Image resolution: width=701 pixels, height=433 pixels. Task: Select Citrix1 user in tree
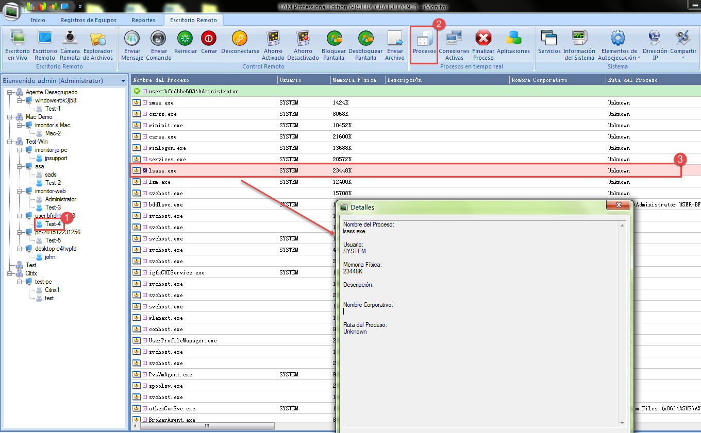click(x=52, y=290)
